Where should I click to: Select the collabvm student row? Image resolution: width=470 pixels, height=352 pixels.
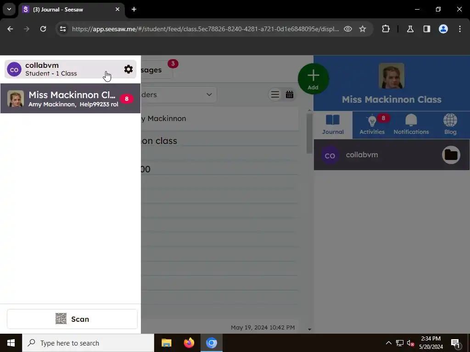click(x=392, y=155)
